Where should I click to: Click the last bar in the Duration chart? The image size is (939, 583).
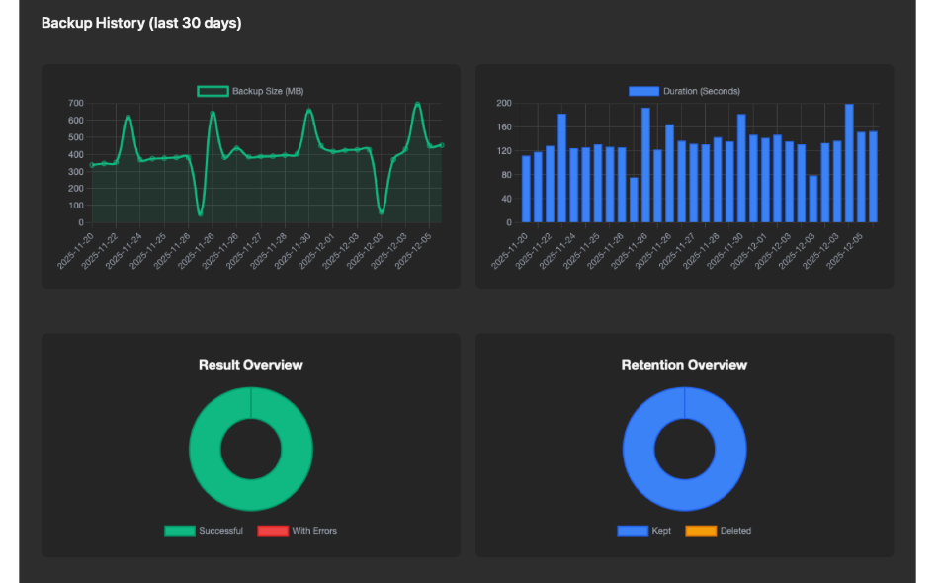click(x=873, y=177)
